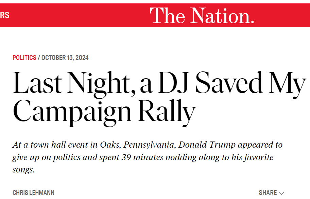This screenshot has height=199, width=310.
Task: Click The Nation logo in the header
Action: (202, 16)
